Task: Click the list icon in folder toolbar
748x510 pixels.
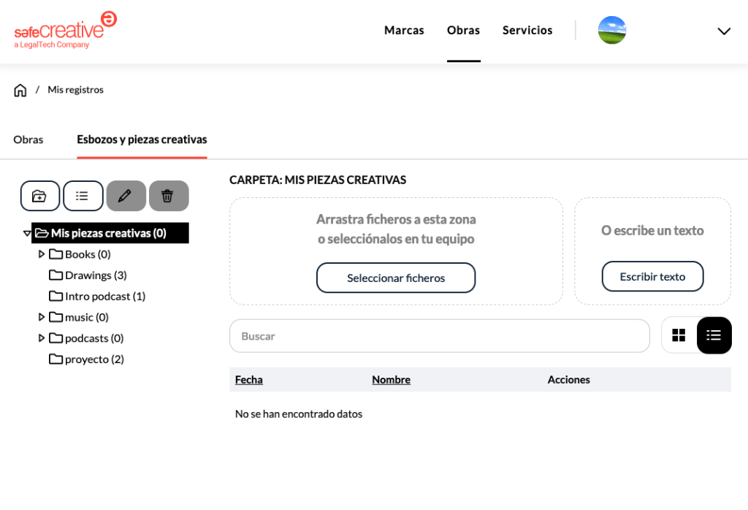Action: (x=83, y=196)
